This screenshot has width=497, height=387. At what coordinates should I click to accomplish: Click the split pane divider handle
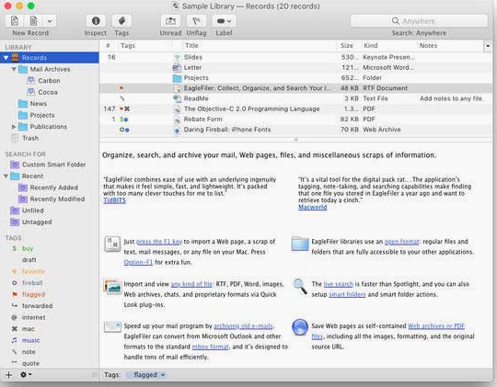[x=296, y=140]
